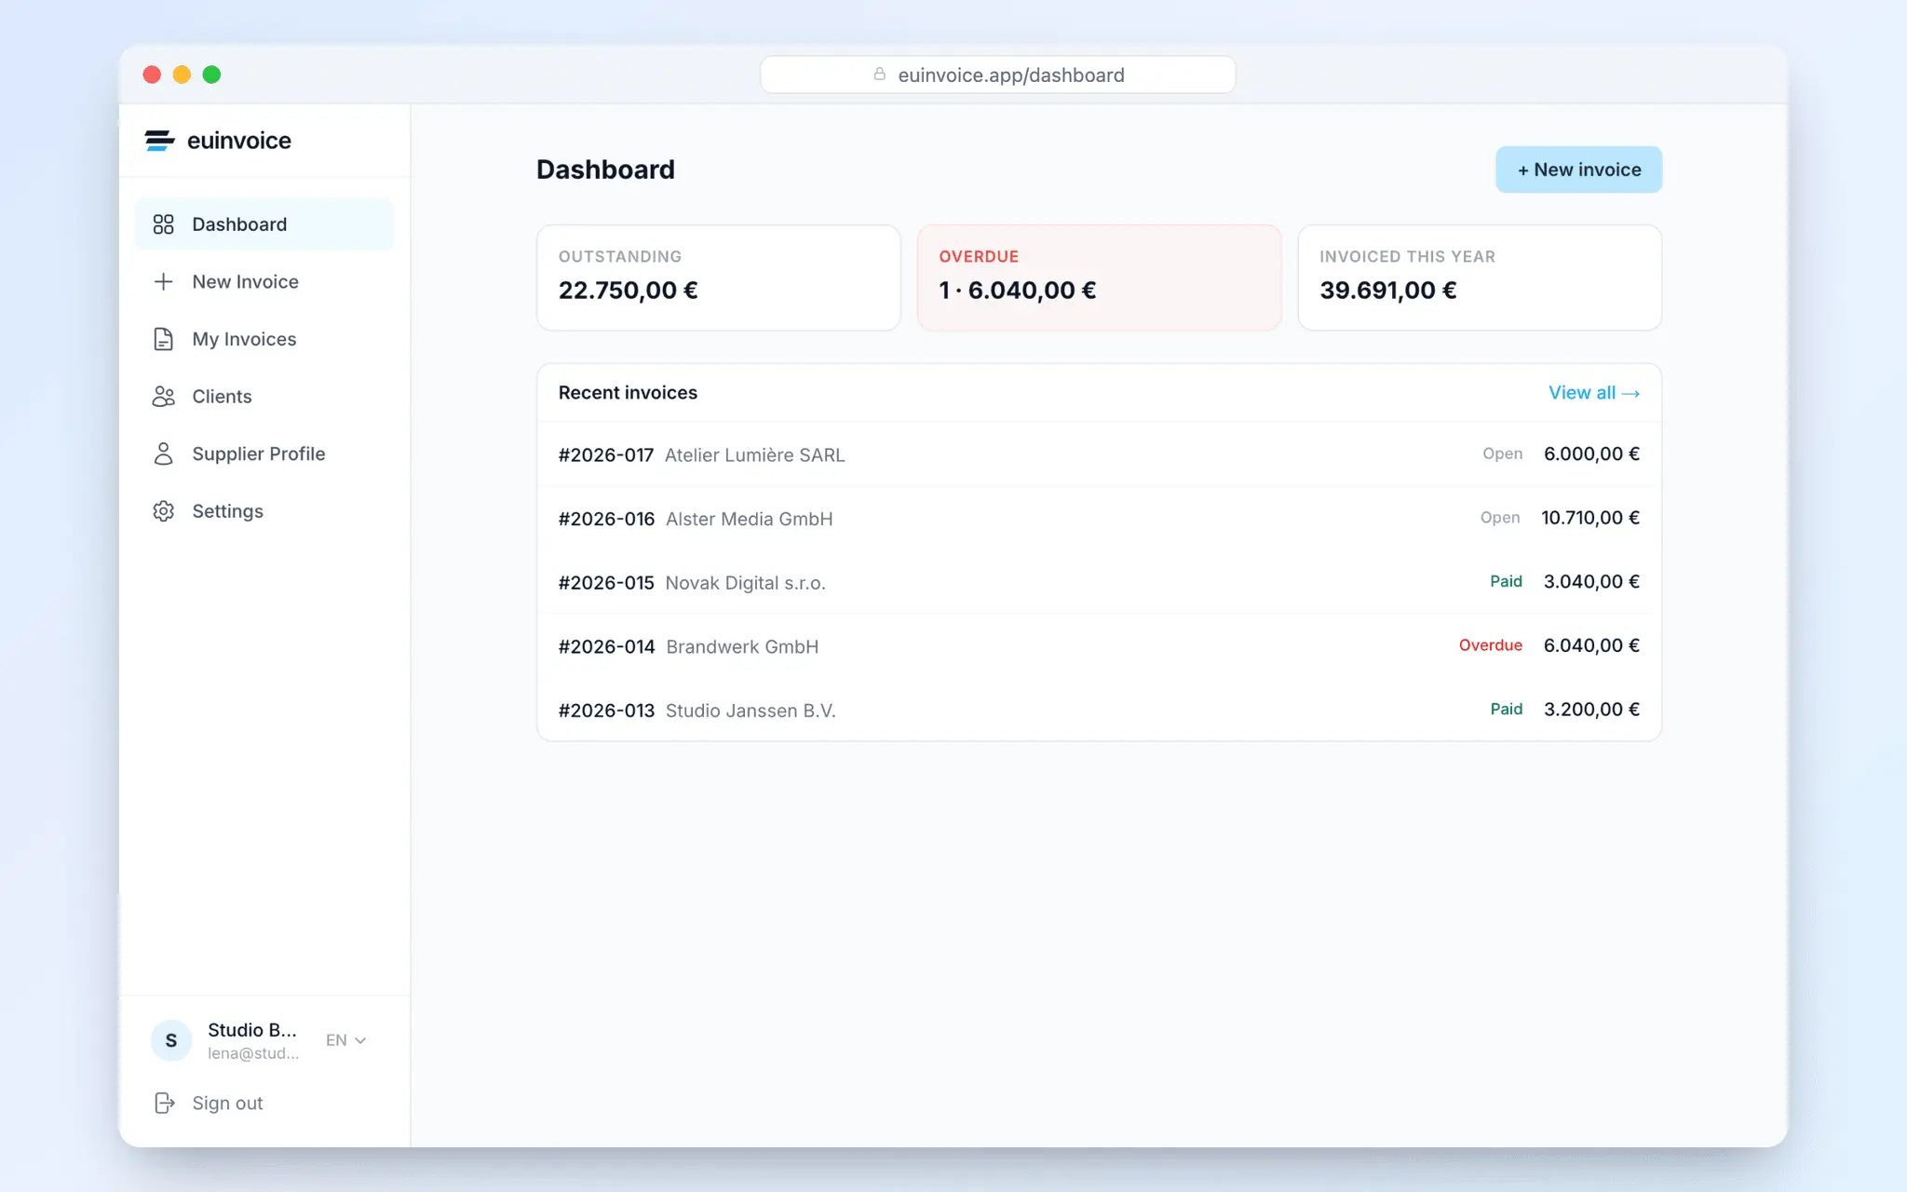Open the Overdue 6.040,00 € card
The image size is (1907, 1192).
click(1099, 278)
